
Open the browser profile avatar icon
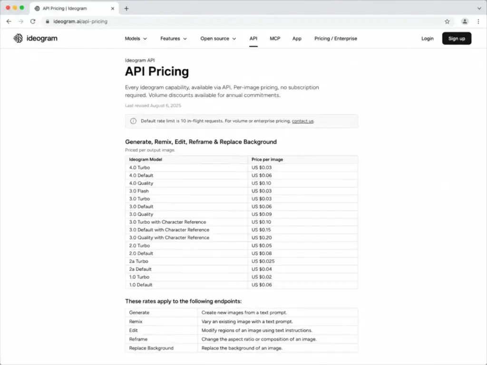pos(465,21)
